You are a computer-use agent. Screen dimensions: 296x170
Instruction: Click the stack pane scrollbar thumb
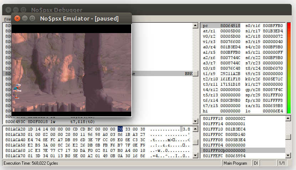click(288, 137)
